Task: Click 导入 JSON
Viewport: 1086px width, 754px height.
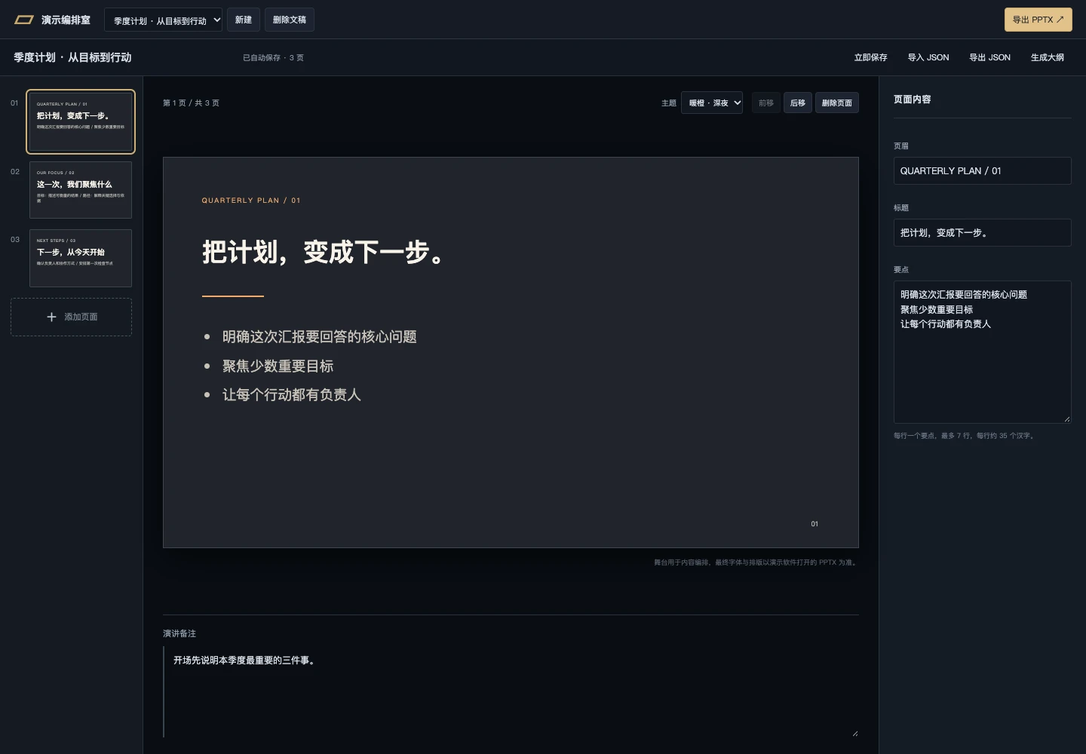Action: 928,57
